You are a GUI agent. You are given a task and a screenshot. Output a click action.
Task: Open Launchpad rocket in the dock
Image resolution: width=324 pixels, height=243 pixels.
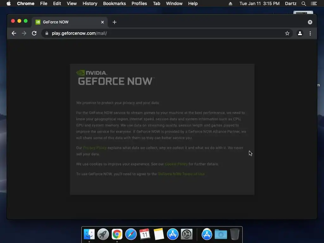(x=103, y=234)
